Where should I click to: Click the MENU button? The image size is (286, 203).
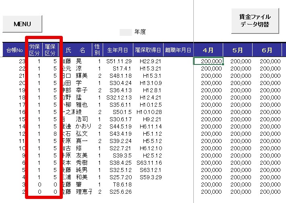click(22, 24)
